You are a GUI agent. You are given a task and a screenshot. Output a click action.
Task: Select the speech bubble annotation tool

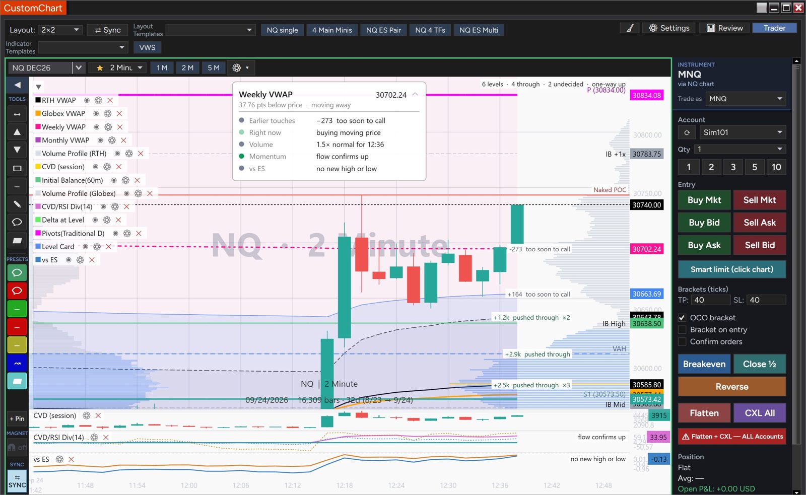click(x=17, y=222)
